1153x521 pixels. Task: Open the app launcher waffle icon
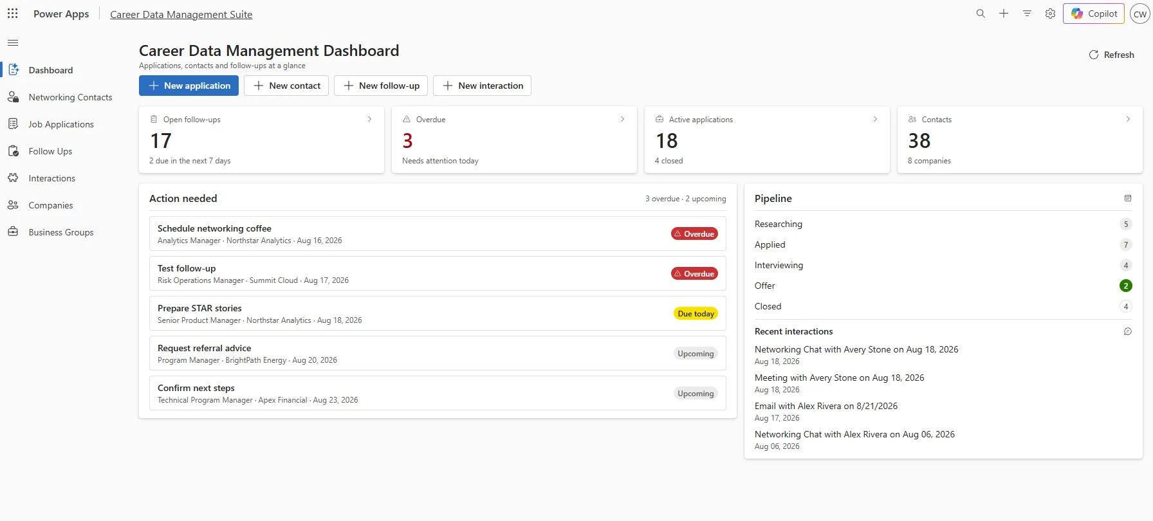pos(12,14)
